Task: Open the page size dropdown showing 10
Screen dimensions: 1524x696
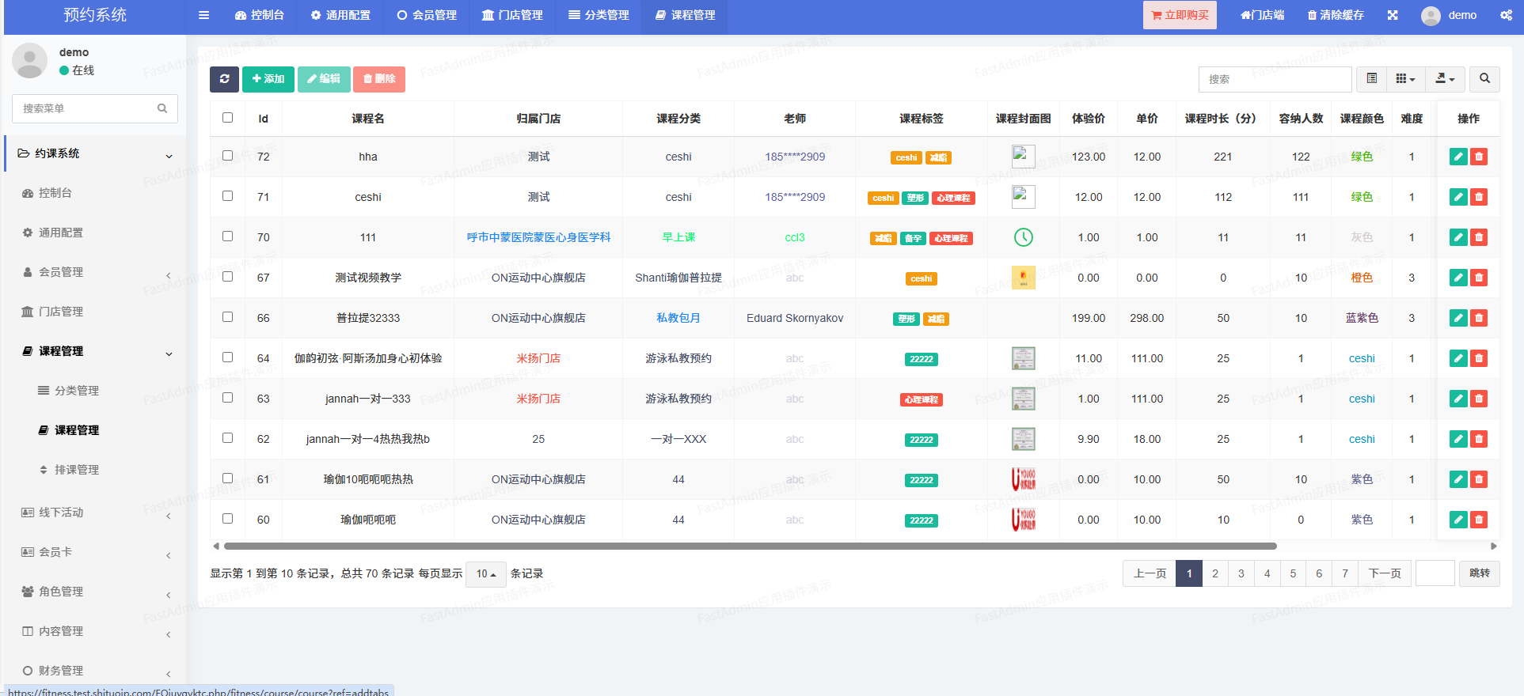Action: [486, 574]
